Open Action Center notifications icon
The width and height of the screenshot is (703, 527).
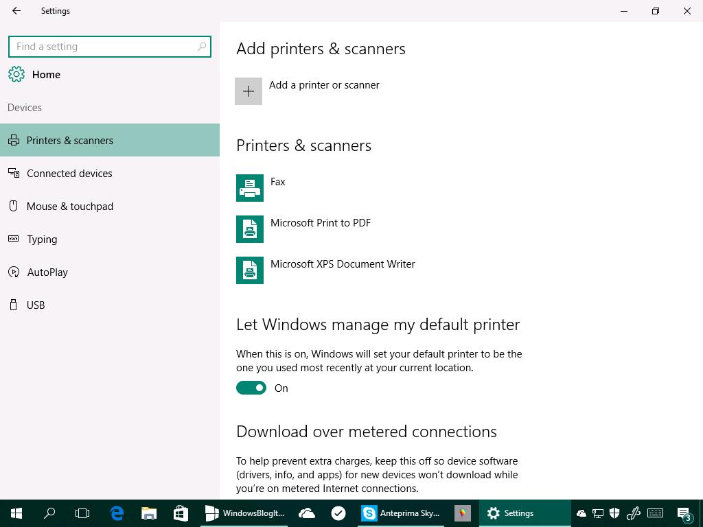(x=684, y=514)
